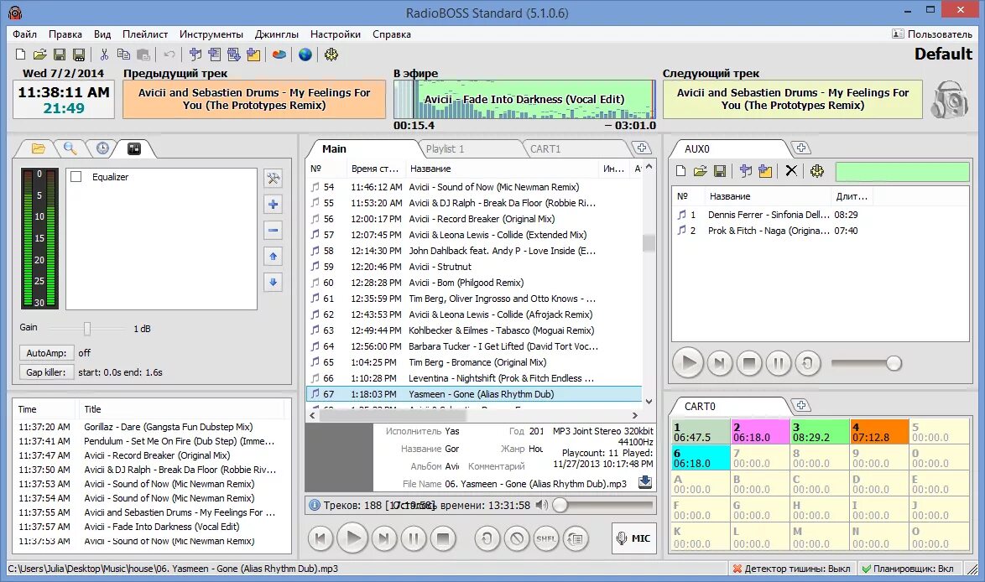Toggle the AutoAmp button

point(46,353)
